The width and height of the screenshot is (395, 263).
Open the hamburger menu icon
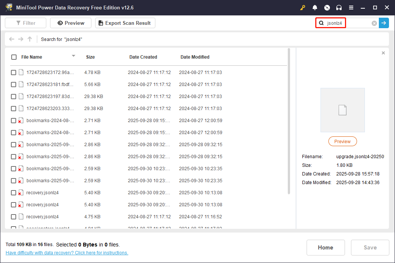click(x=351, y=8)
